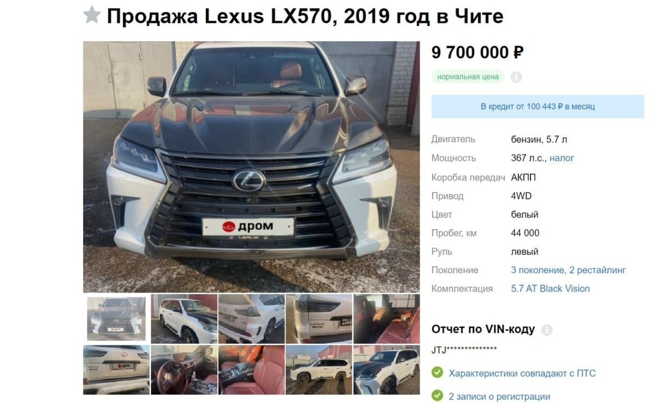Open the 3 поколение, 2 рестайлинг link

click(x=569, y=270)
